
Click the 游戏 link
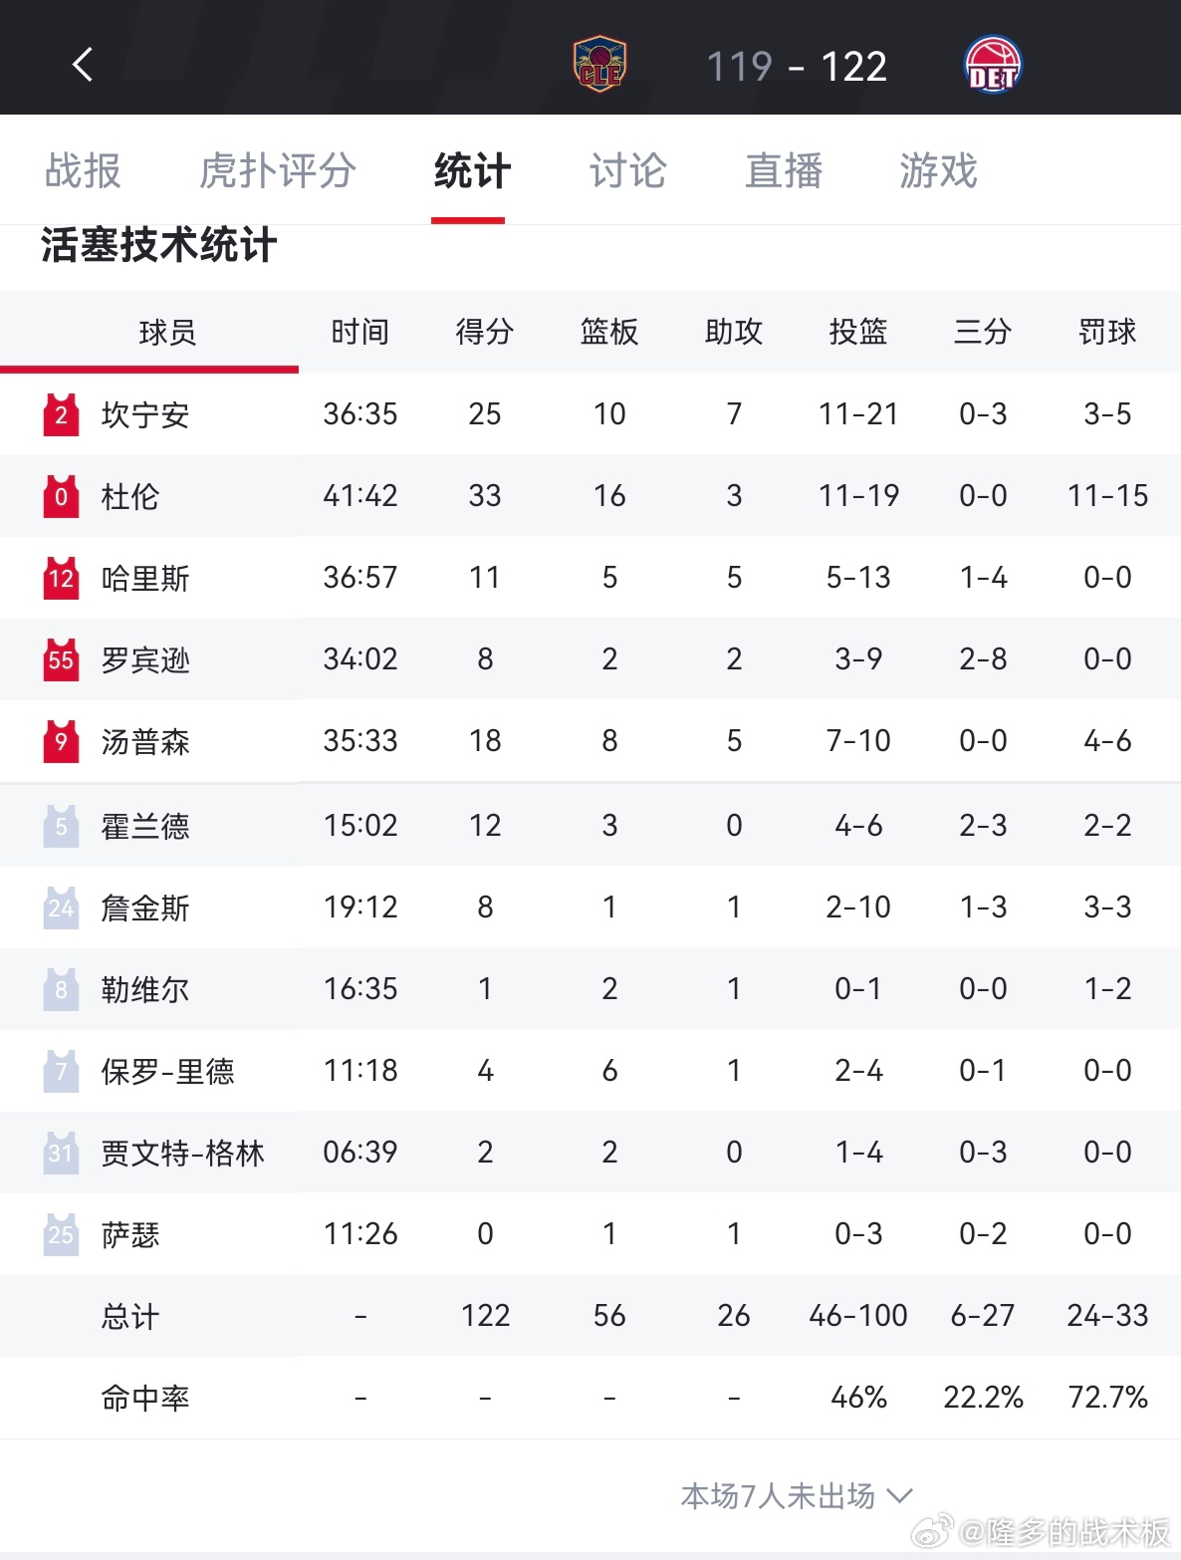click(937, 170)
